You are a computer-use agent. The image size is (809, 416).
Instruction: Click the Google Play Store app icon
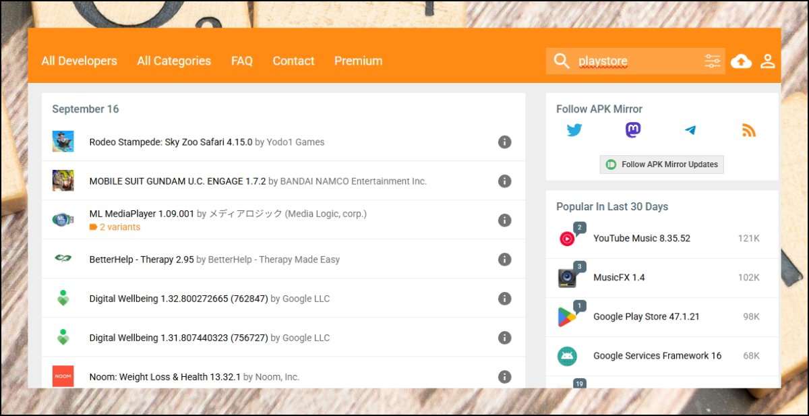567,317
